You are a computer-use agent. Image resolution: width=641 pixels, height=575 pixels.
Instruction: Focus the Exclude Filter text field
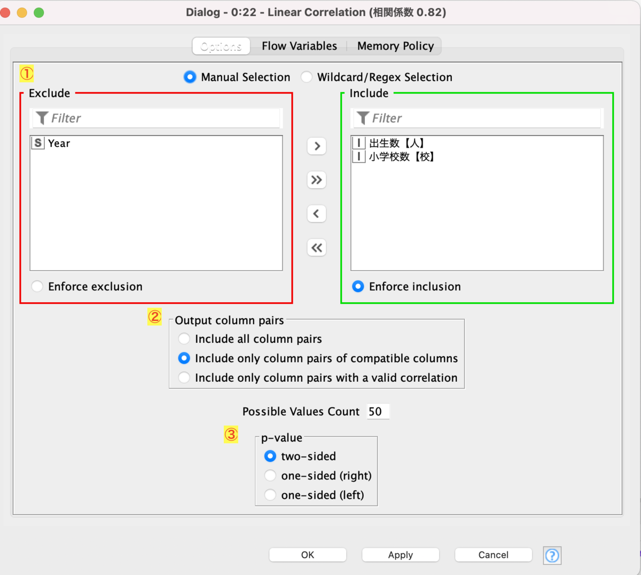pyautogui.click(x=156, y=118)
